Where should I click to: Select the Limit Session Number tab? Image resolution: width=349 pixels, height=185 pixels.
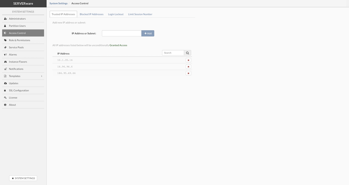(x=140, y=14)
